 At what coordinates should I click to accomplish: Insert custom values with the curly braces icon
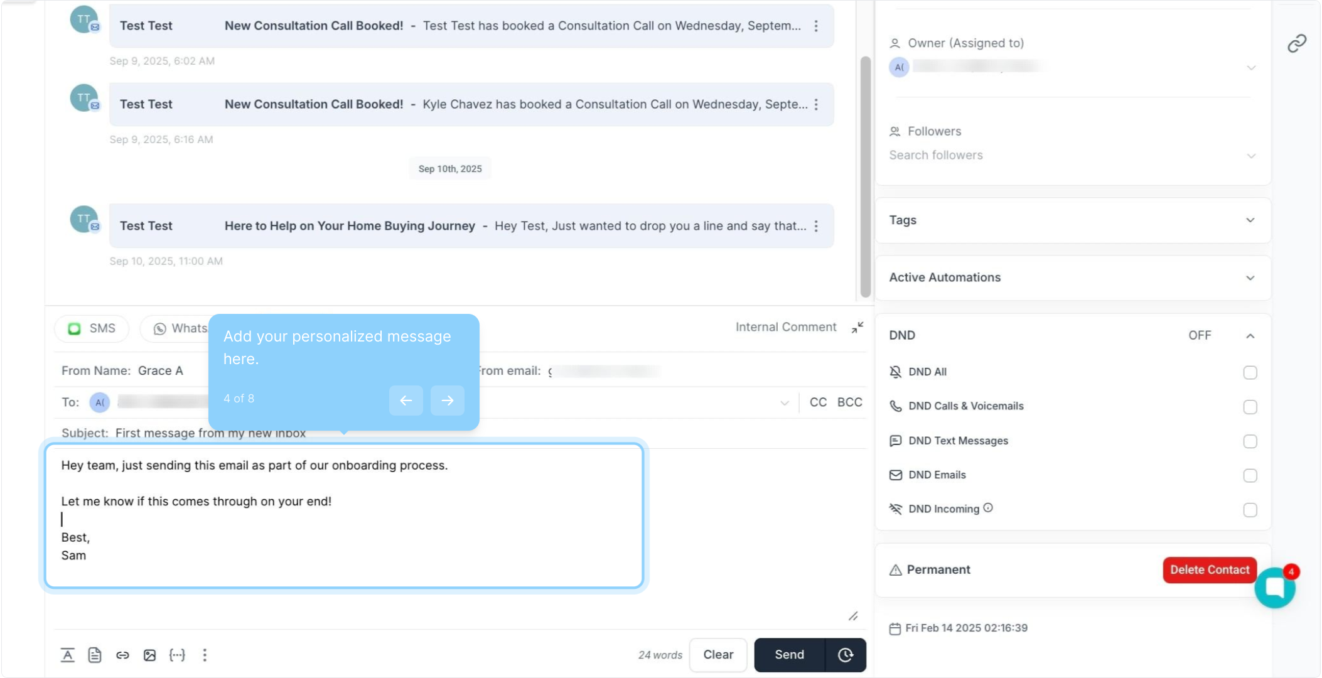click(x=177, y=655)
